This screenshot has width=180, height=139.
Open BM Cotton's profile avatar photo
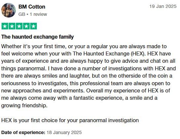9,10
